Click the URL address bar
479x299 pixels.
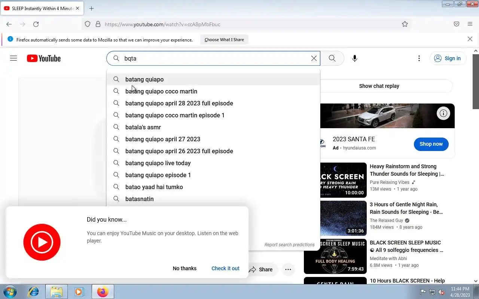click(x=247, y=24)
